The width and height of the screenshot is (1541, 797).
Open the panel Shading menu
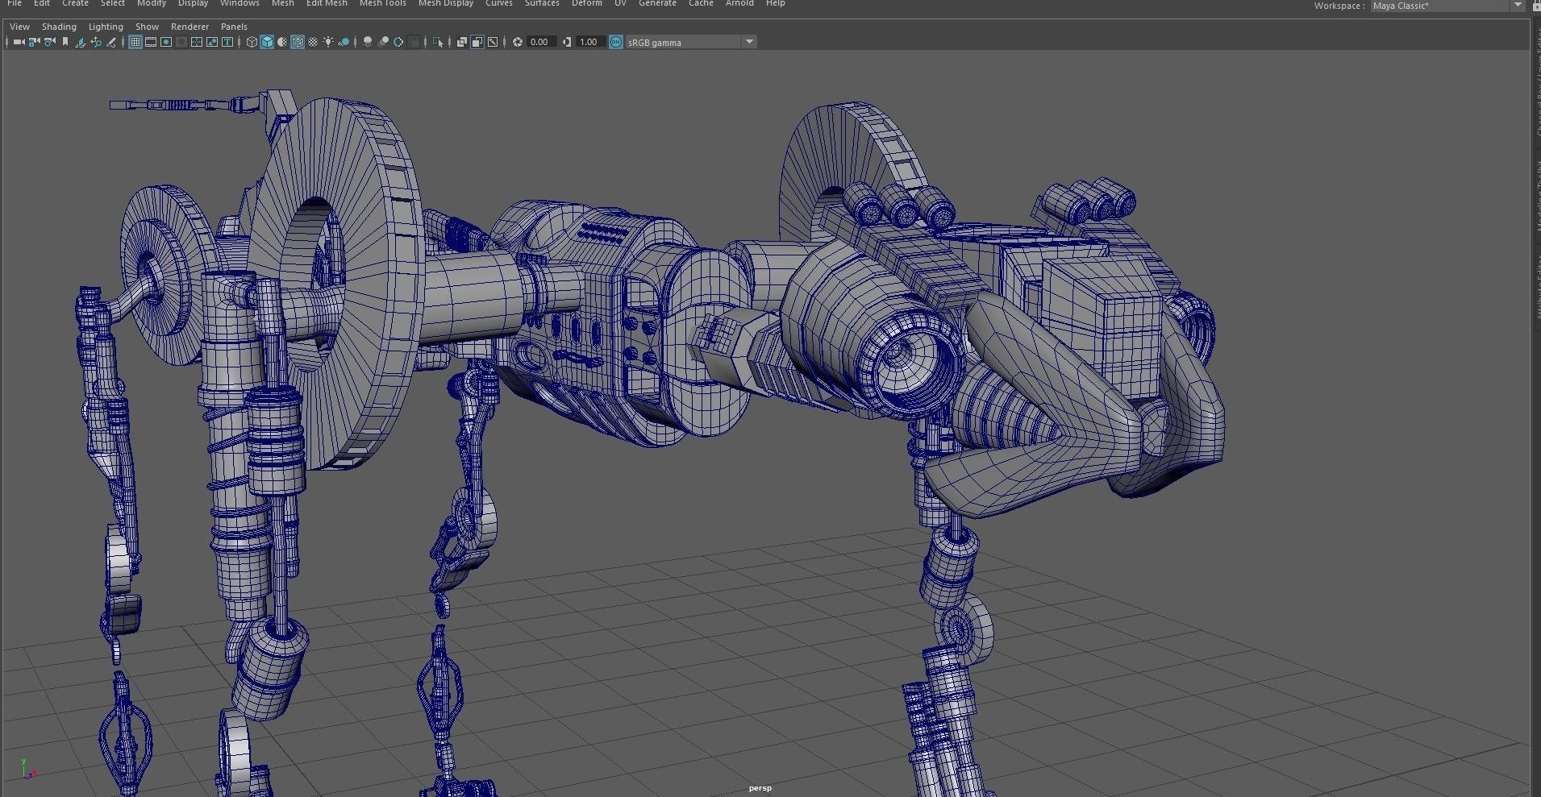[x=59, y=27]
